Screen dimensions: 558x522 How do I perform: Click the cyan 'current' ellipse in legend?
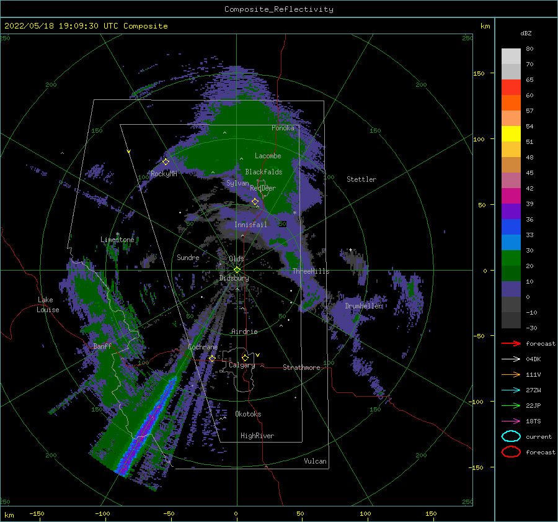point(511,436)
